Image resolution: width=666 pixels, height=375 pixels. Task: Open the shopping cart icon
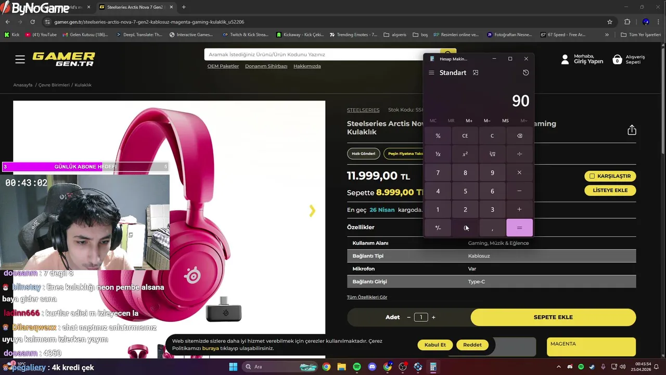pyautogui.click(x=617, y=59)
